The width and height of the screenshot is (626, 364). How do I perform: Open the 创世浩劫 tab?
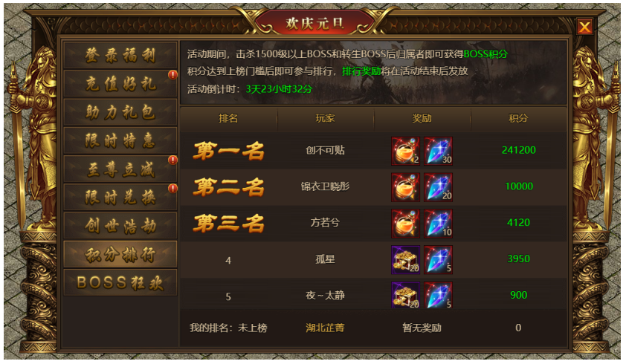click(120, 226)
